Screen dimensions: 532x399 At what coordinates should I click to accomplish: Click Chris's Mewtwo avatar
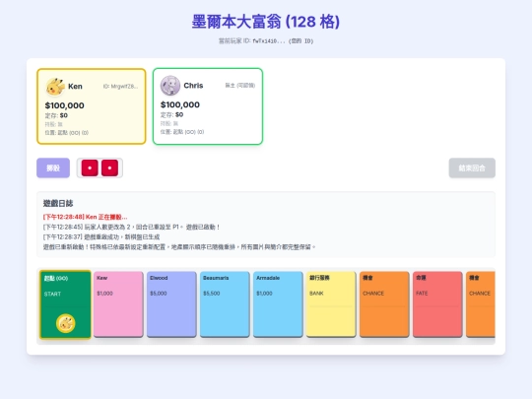(x=170, y=86)
